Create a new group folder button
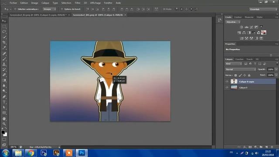Screen dimensions: 279x157 [x=261, y=147]
